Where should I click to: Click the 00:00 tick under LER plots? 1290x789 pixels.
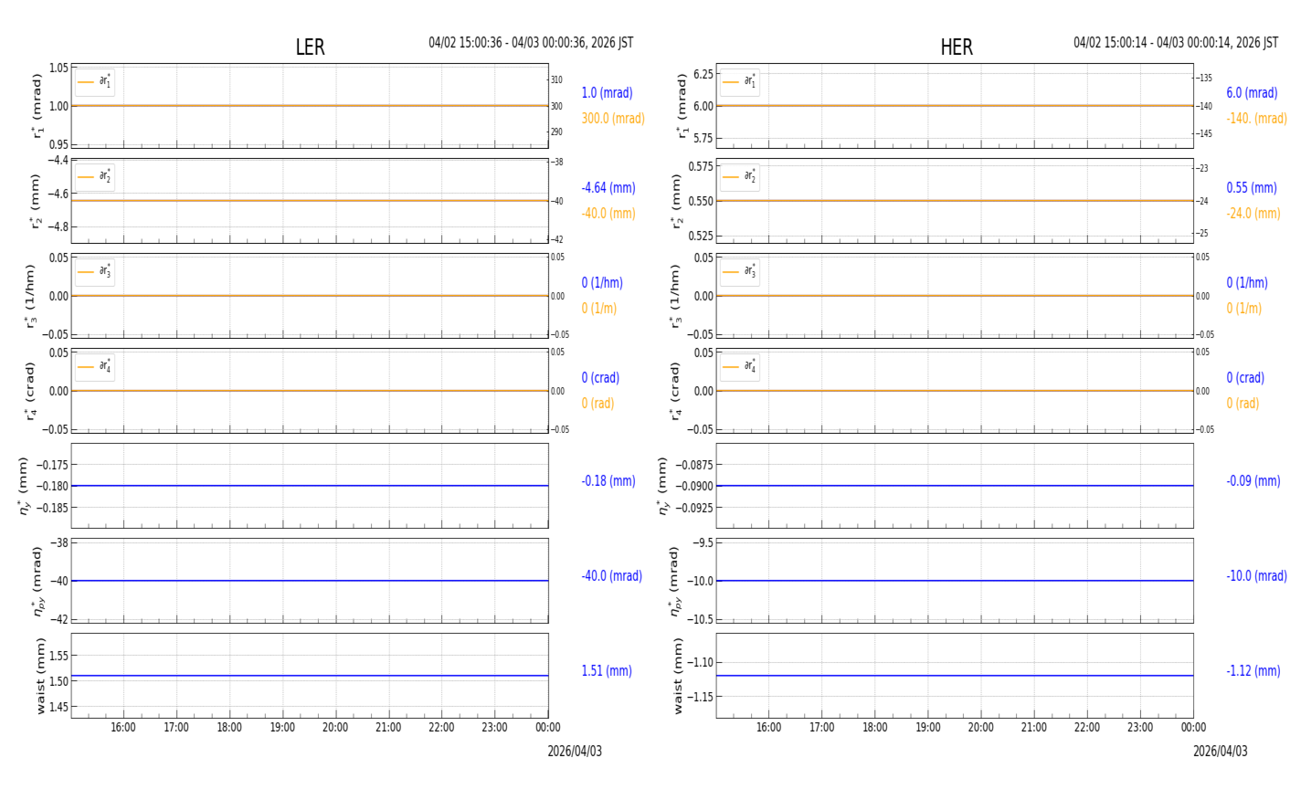point(548,728)
